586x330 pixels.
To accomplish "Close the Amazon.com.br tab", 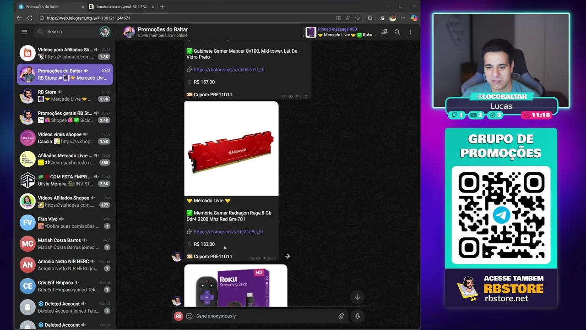I will click(x=152, y=7).
